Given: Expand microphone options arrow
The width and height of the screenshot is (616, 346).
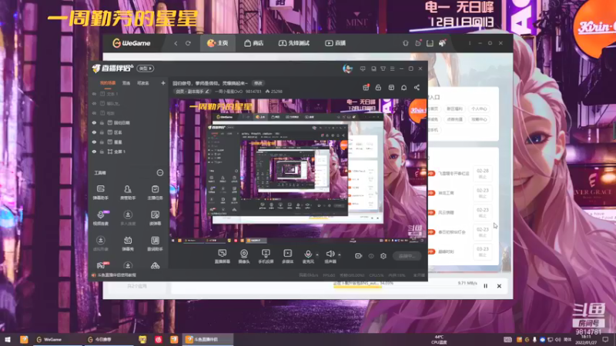Looking at the screenshot, I should 317,255.
